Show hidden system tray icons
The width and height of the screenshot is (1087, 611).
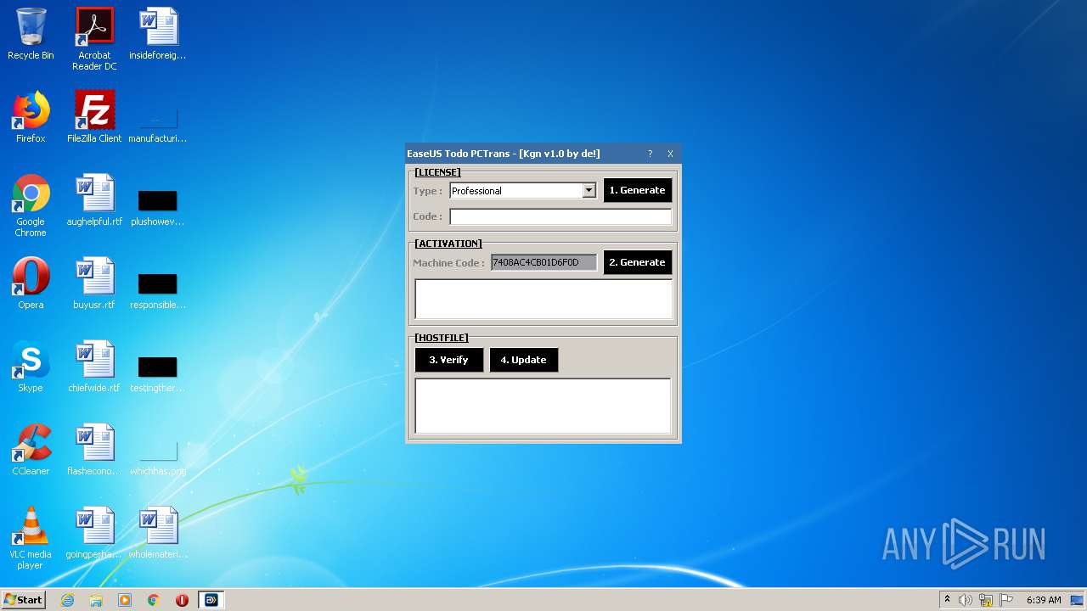click(947, 600)
